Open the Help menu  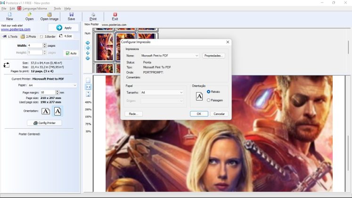tap(67, 8)
